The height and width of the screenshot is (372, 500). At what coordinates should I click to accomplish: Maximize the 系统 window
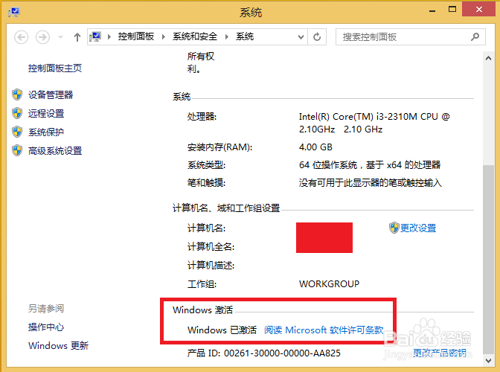tap(452, 10)
